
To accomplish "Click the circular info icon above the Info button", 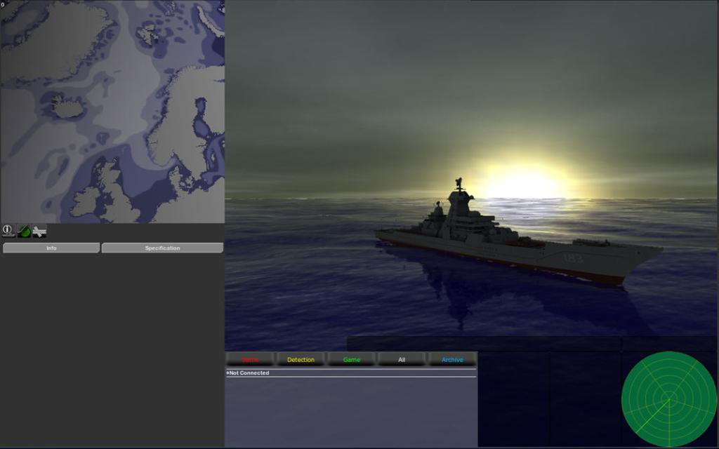I will point(8,229).
